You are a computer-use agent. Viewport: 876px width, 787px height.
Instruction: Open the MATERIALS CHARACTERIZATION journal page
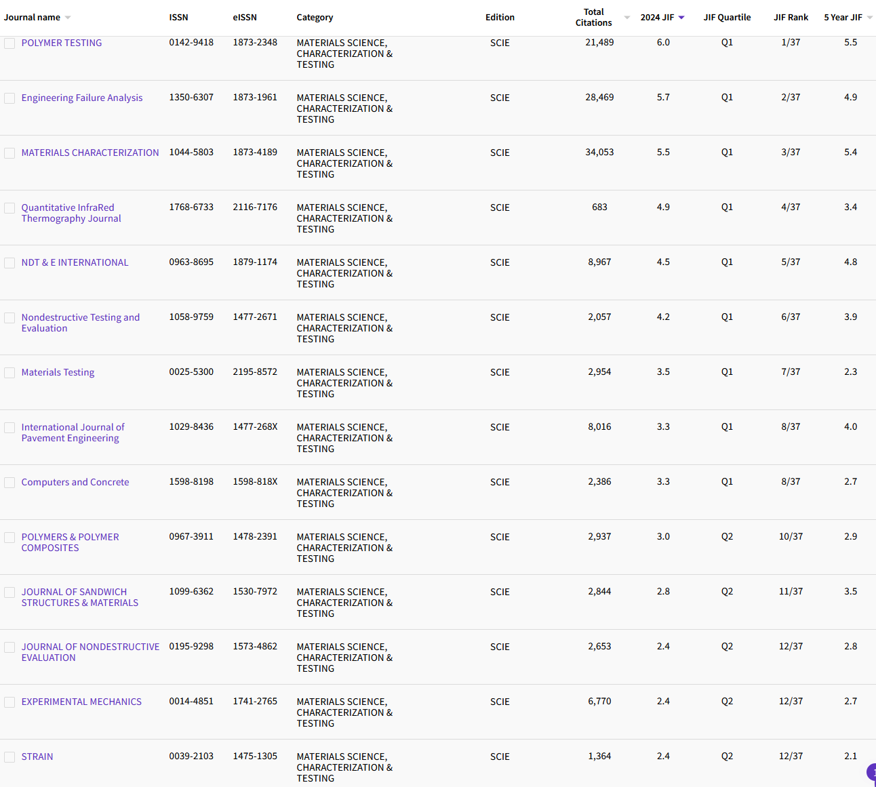90,153
